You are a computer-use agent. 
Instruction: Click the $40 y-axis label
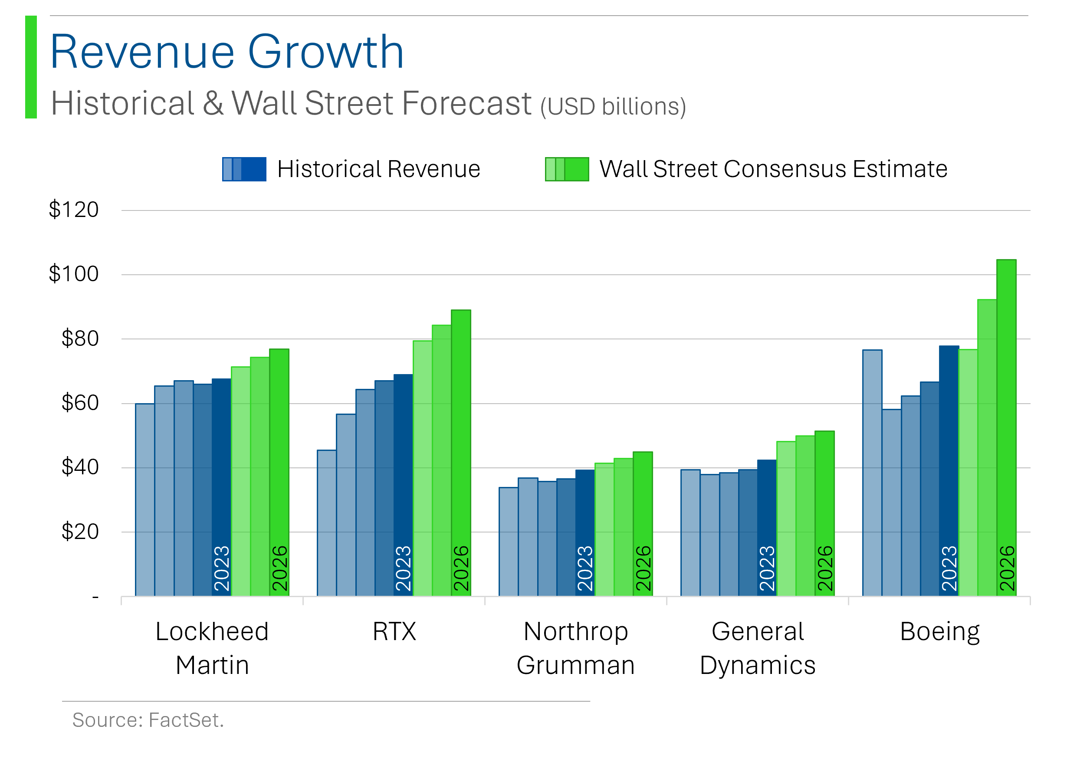(x=80, y=467)
